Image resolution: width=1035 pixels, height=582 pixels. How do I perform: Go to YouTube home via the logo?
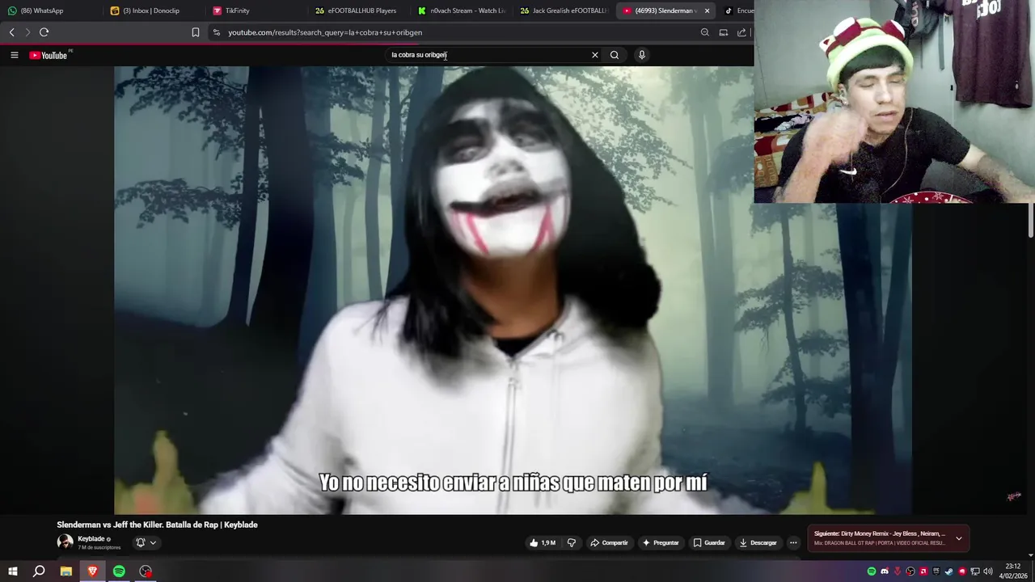point(49,55)
